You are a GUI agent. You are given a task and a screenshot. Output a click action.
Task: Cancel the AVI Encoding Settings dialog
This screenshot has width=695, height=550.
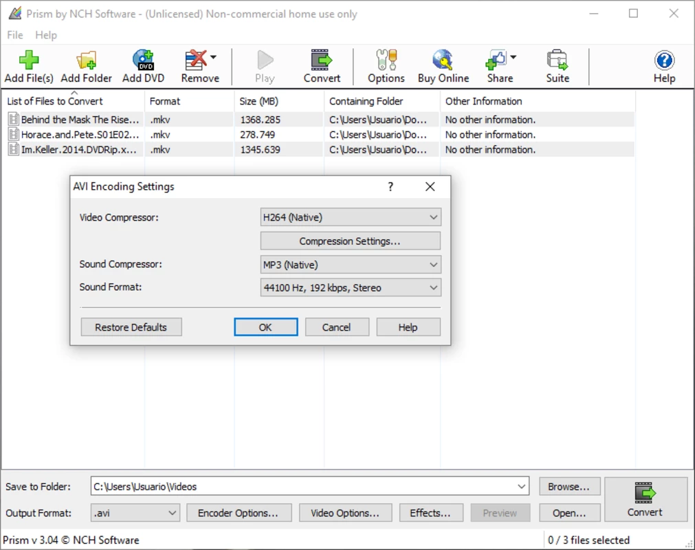pyautogui.click(x=337, y=327)
